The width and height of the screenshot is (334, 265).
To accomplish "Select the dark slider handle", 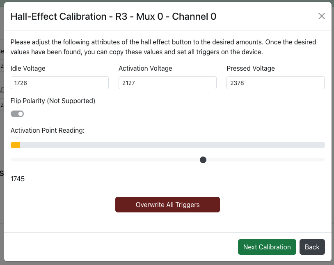I will tap(203, 160).
